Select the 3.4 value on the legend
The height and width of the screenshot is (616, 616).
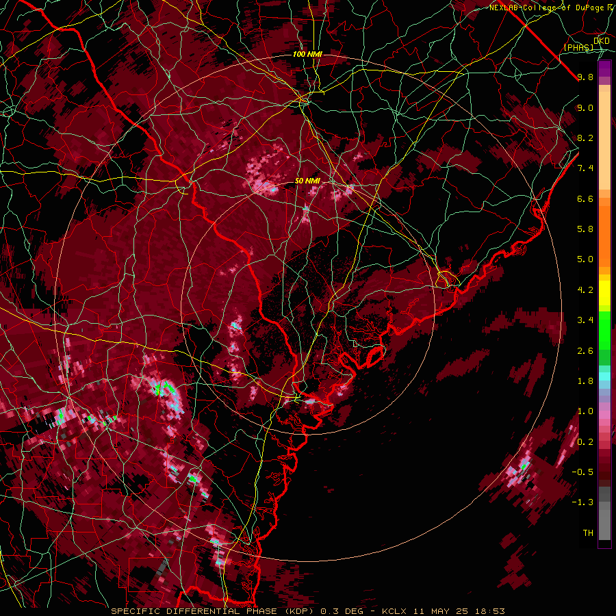[x=585, y=320]
